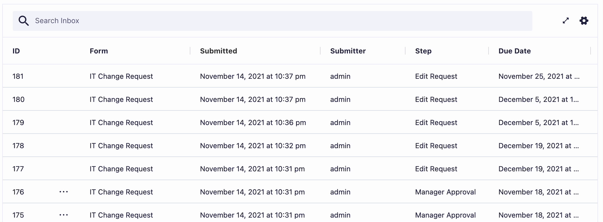Sort by the ID column header

point(16,51)
